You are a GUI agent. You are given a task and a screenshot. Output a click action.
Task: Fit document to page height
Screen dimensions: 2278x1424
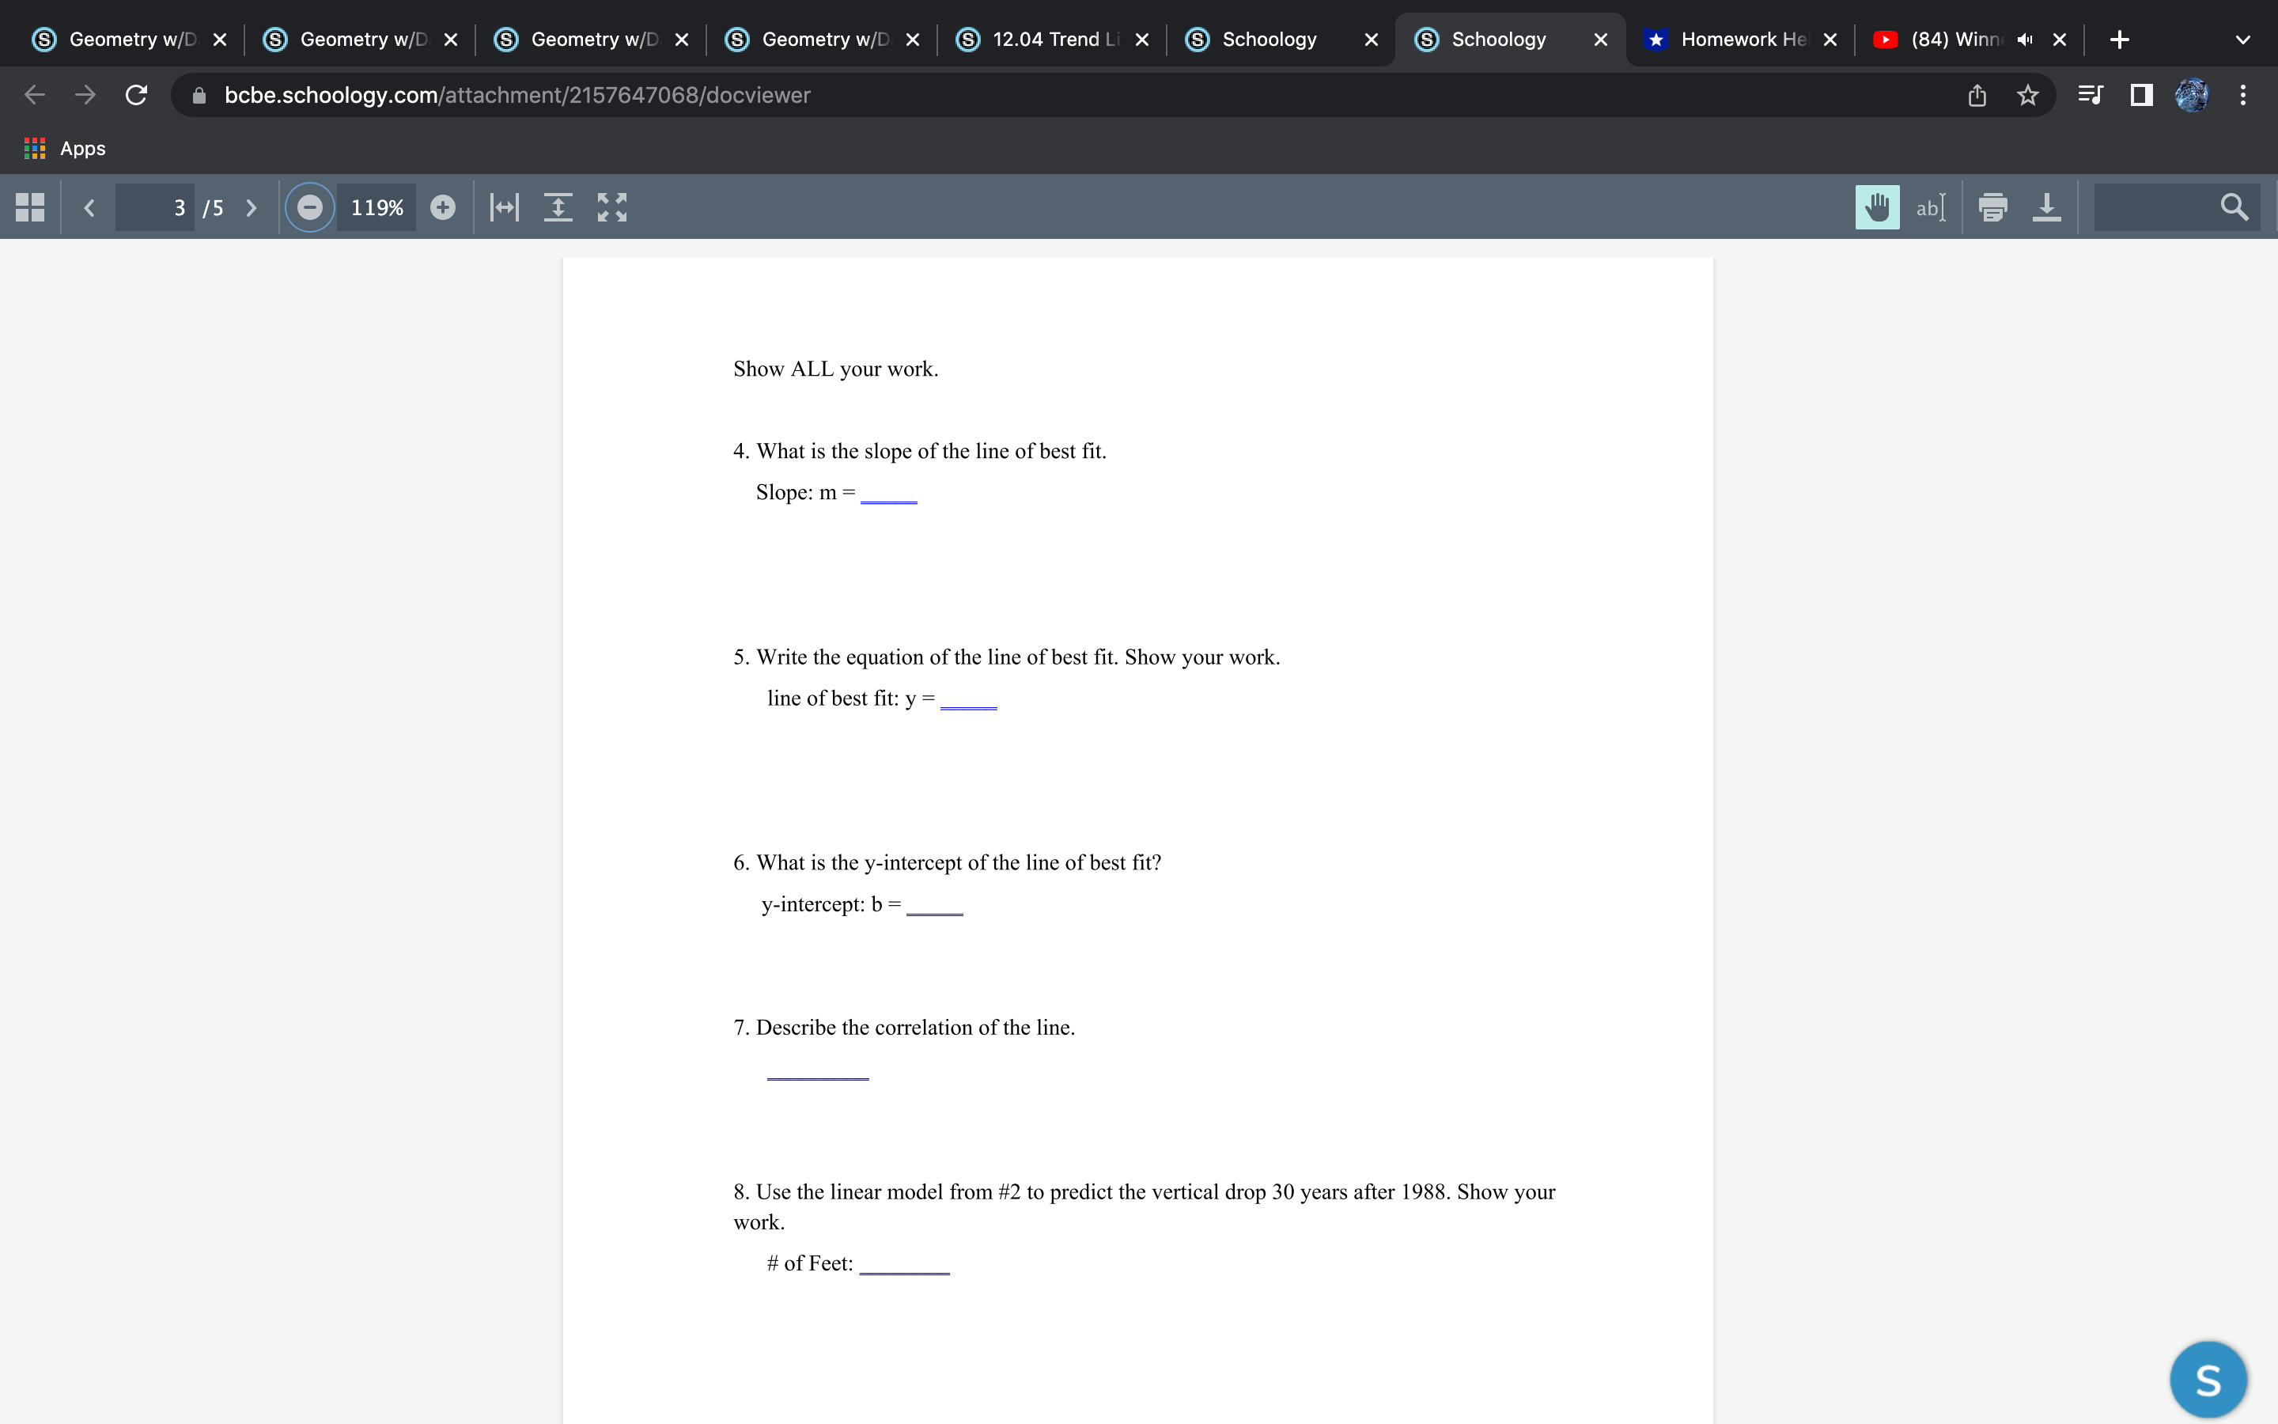click(x=558, y=207)
